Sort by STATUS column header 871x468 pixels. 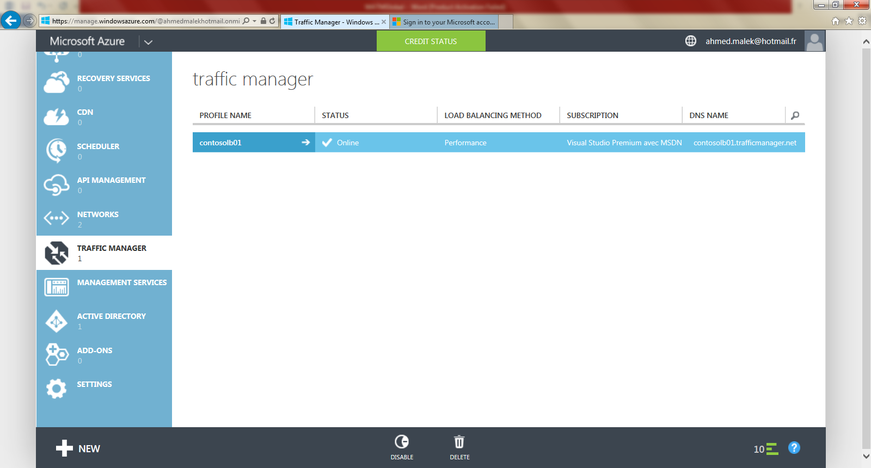coord(335,115)
